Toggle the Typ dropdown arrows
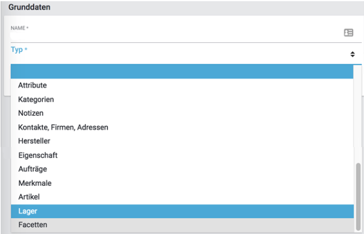 pos(353,54)
